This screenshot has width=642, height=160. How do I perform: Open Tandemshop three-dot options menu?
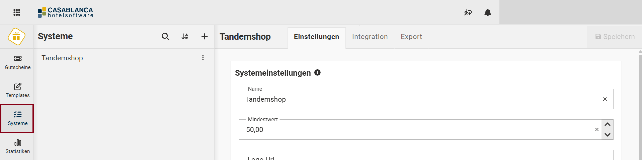(203, 58)
